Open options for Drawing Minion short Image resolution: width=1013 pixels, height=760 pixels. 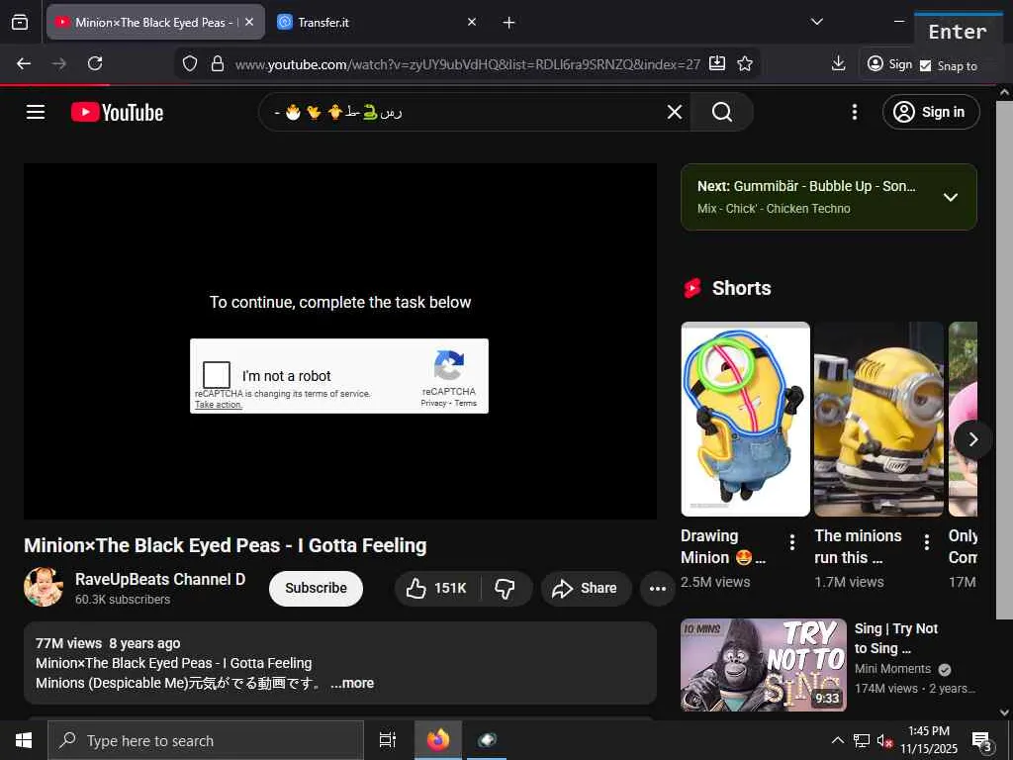[x=792, y=542]
